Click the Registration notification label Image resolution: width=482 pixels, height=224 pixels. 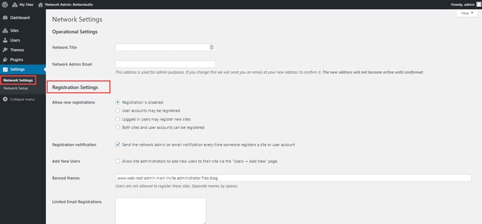pyautogui.click(x=74, y=145)
